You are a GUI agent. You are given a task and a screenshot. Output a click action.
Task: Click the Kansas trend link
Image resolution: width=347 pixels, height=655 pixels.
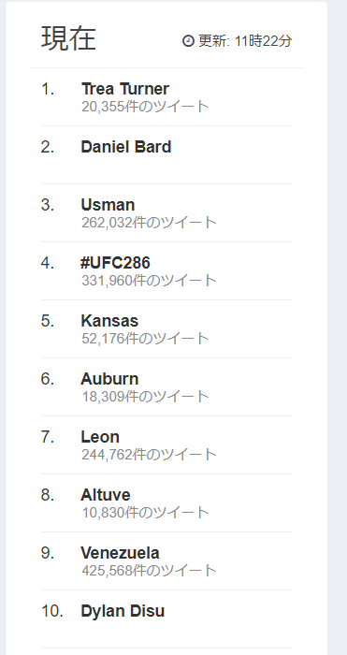[109, 321]
